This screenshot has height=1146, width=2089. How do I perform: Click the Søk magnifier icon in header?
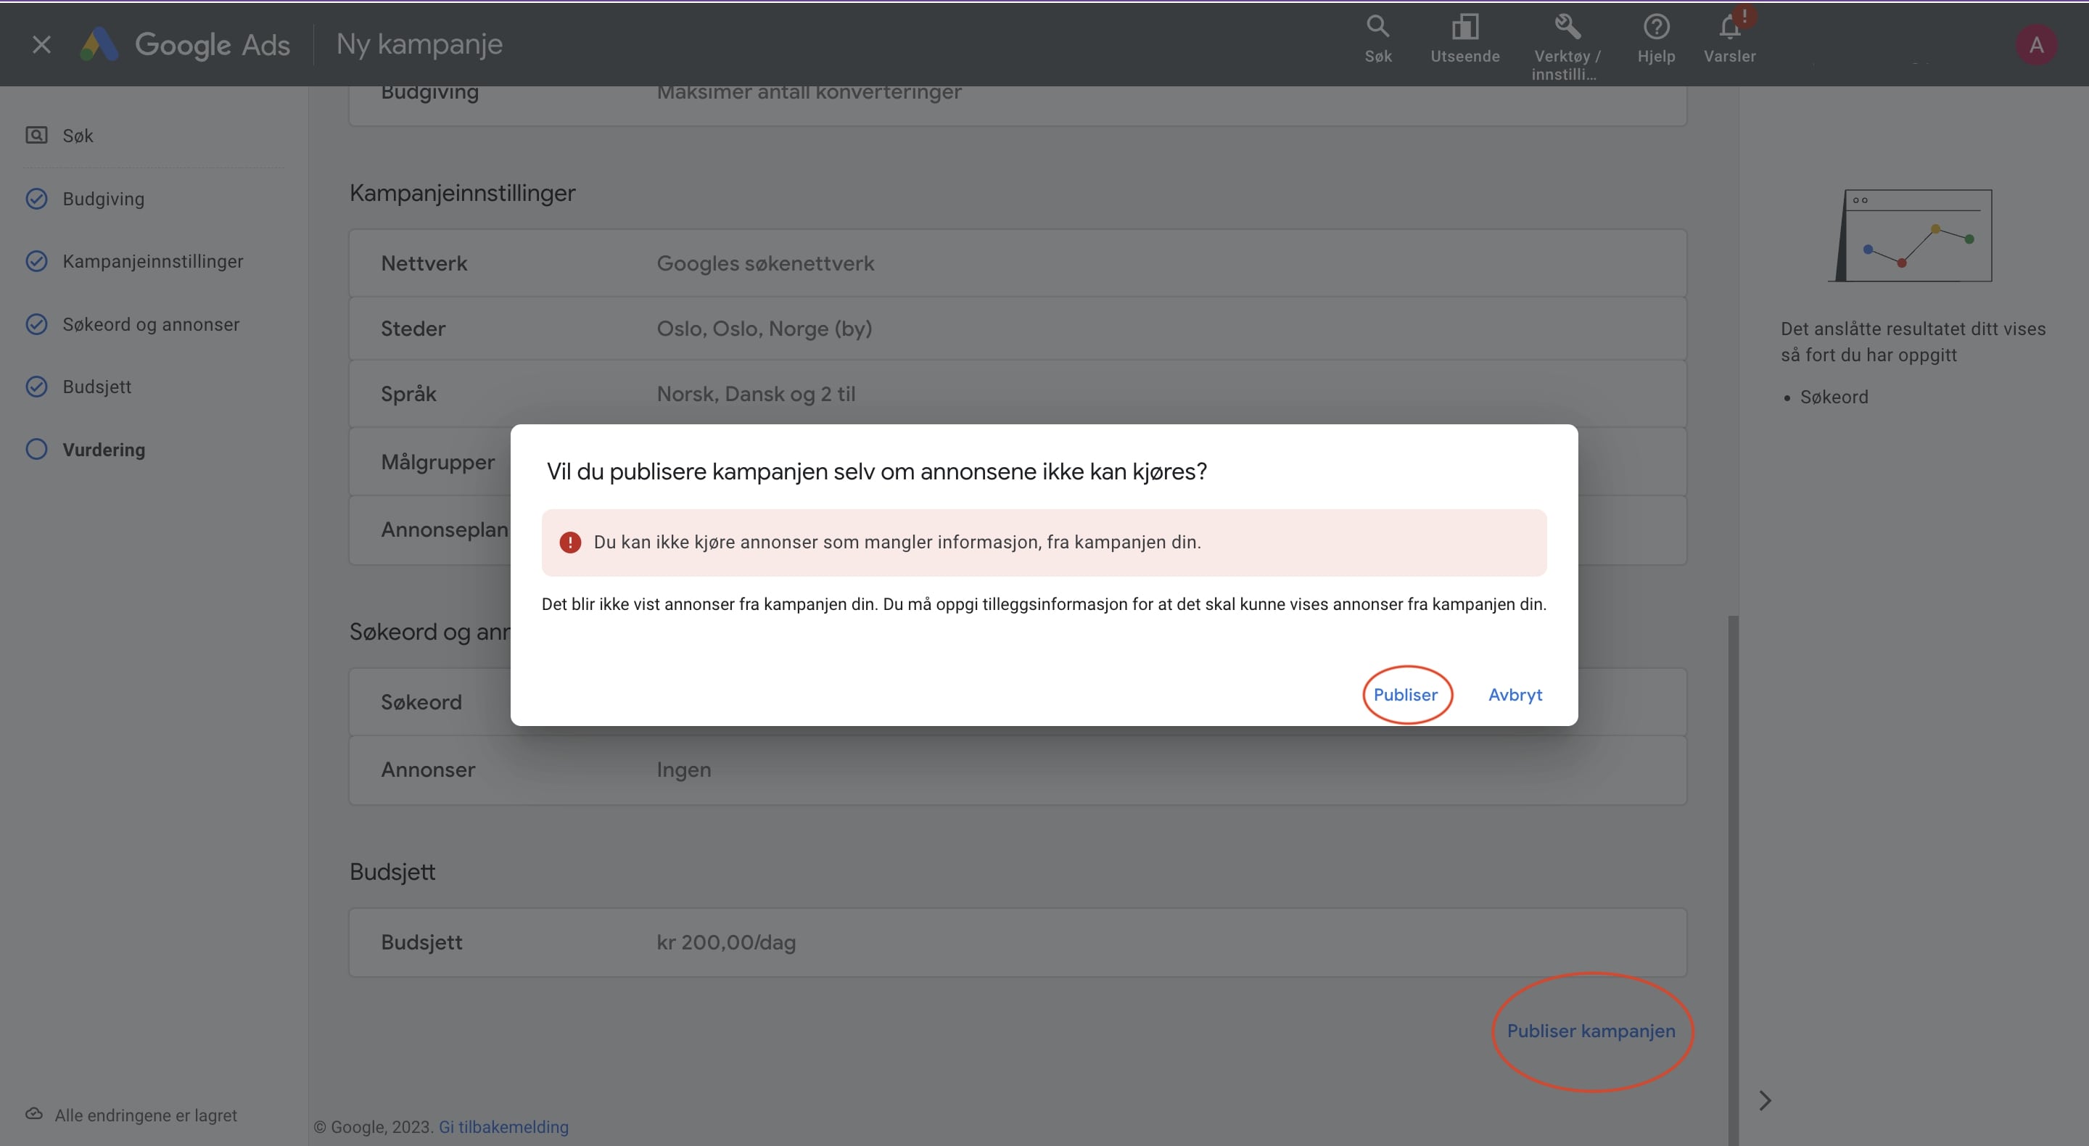coord(1378,28)
